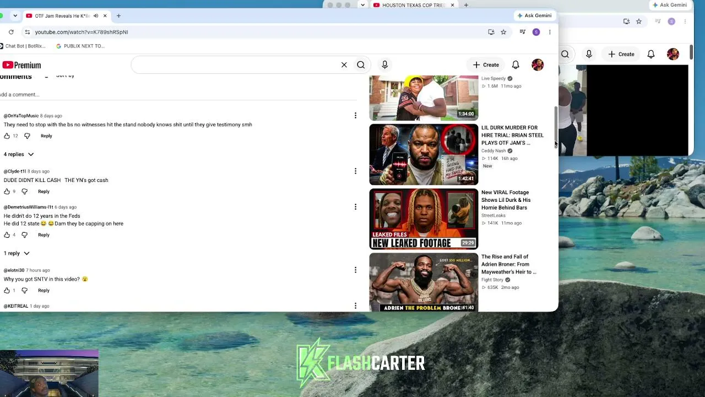Open the tab search dropdown in the front window
Image resolution: width=705 pixels, height=397 pixels.
pos(15,16)
